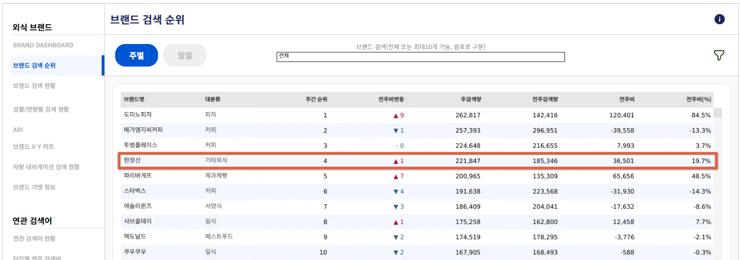Sort by the 전주비(%) column header
The width and height of the screenshot is (740, 260).
point(698,99)
